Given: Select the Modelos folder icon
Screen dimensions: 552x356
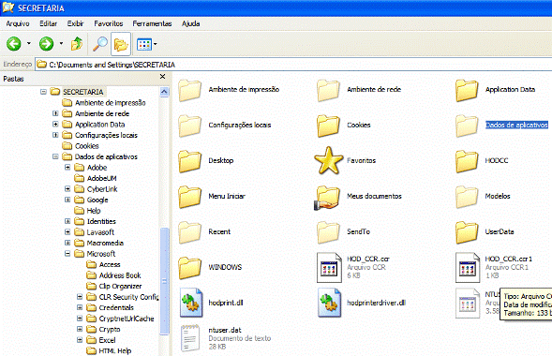Looking at the screenshot, I should click(x=467, y=197).
